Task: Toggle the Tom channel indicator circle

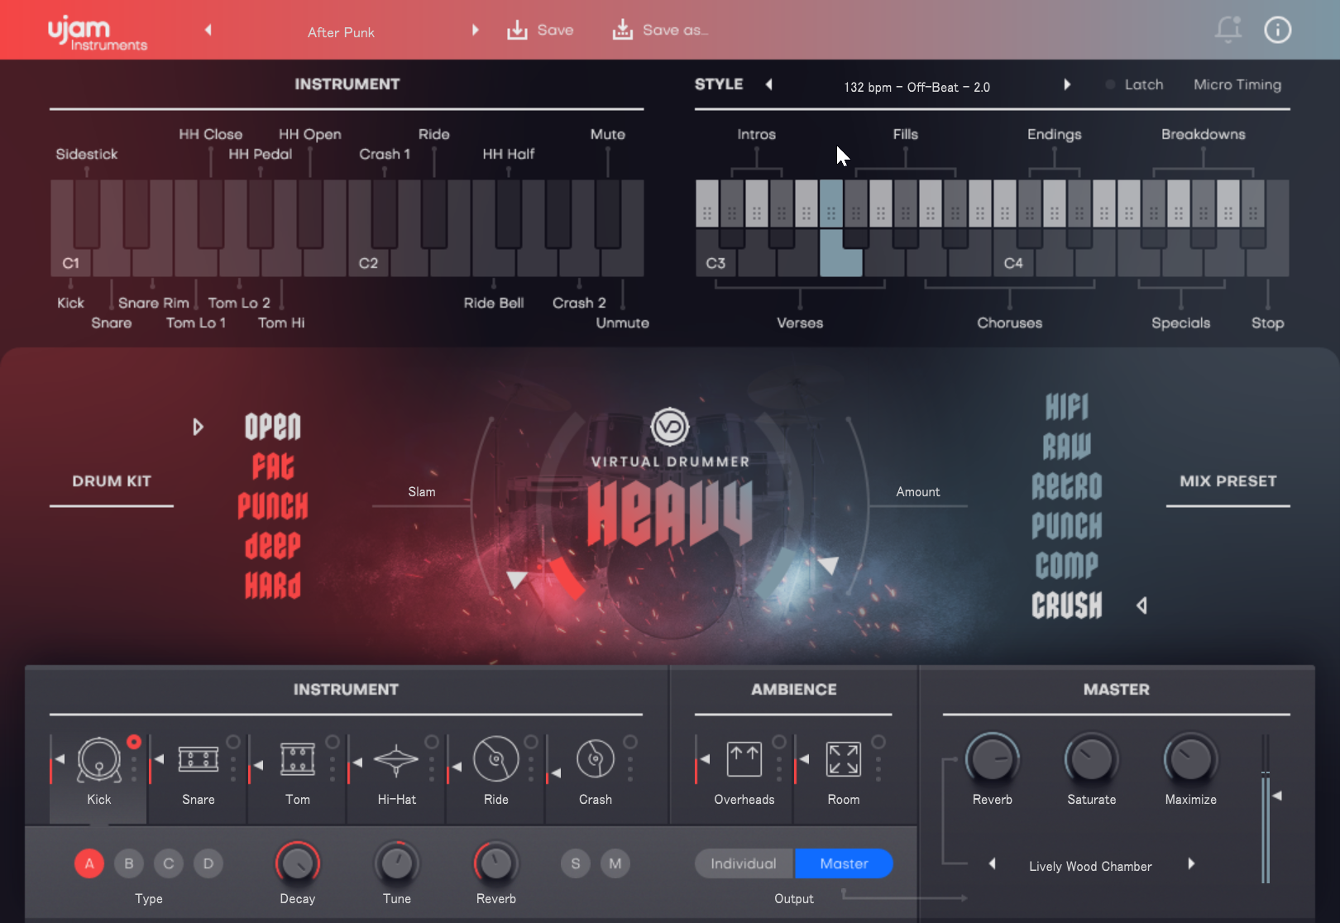Action: point(333,742)
